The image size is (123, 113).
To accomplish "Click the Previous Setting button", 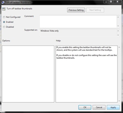I will 76,10.
